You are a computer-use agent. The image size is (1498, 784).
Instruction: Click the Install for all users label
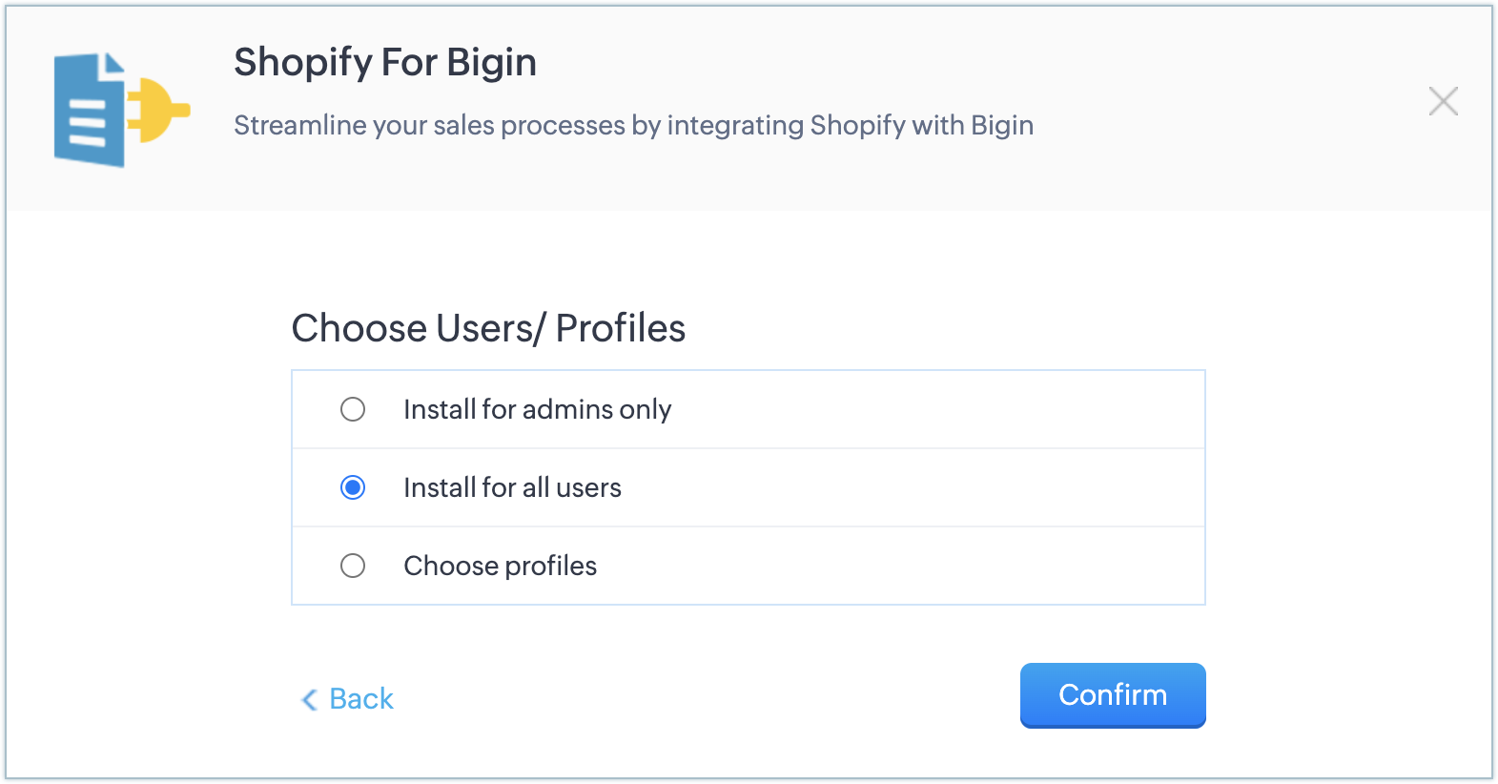coord(512,487)
